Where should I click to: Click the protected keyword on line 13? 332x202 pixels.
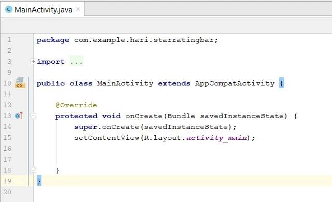(x=76, y=116)
